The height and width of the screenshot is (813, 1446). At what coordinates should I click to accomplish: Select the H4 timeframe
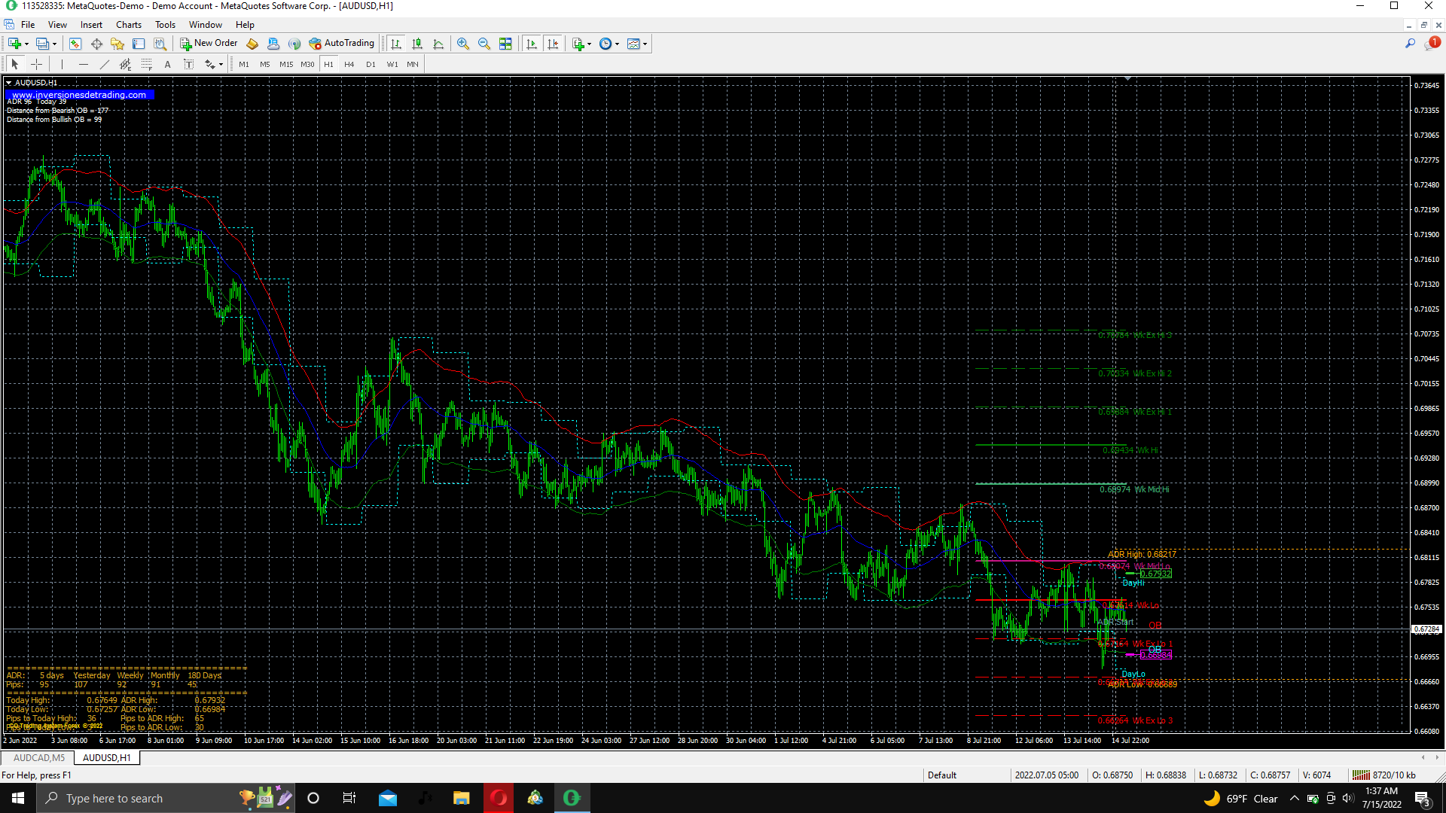click(349, 65)
